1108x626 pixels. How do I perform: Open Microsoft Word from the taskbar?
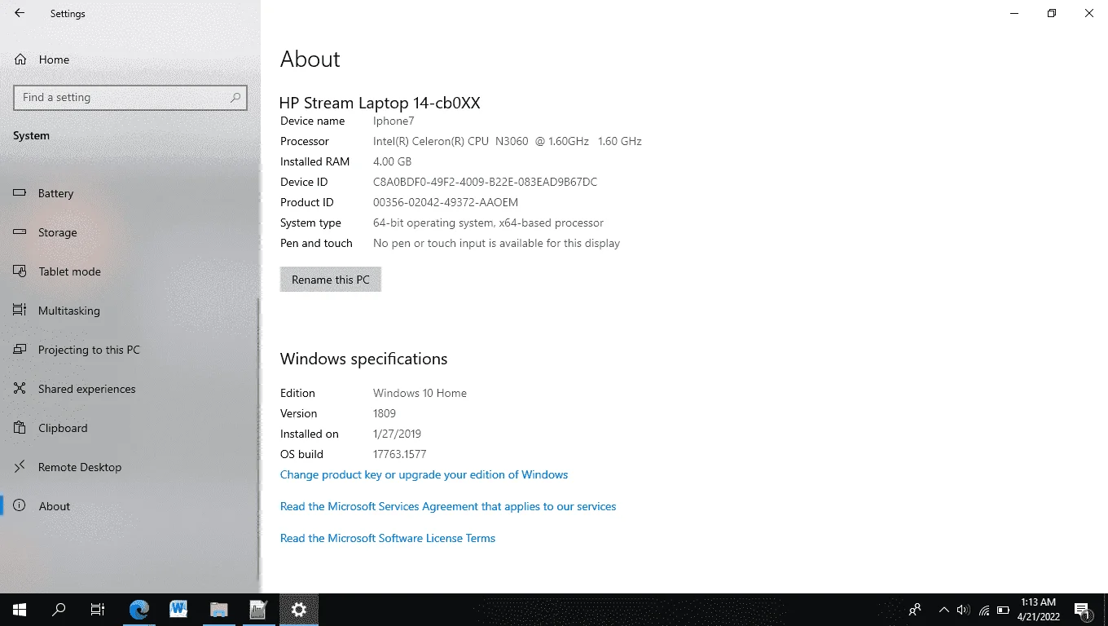pos(178,609)
